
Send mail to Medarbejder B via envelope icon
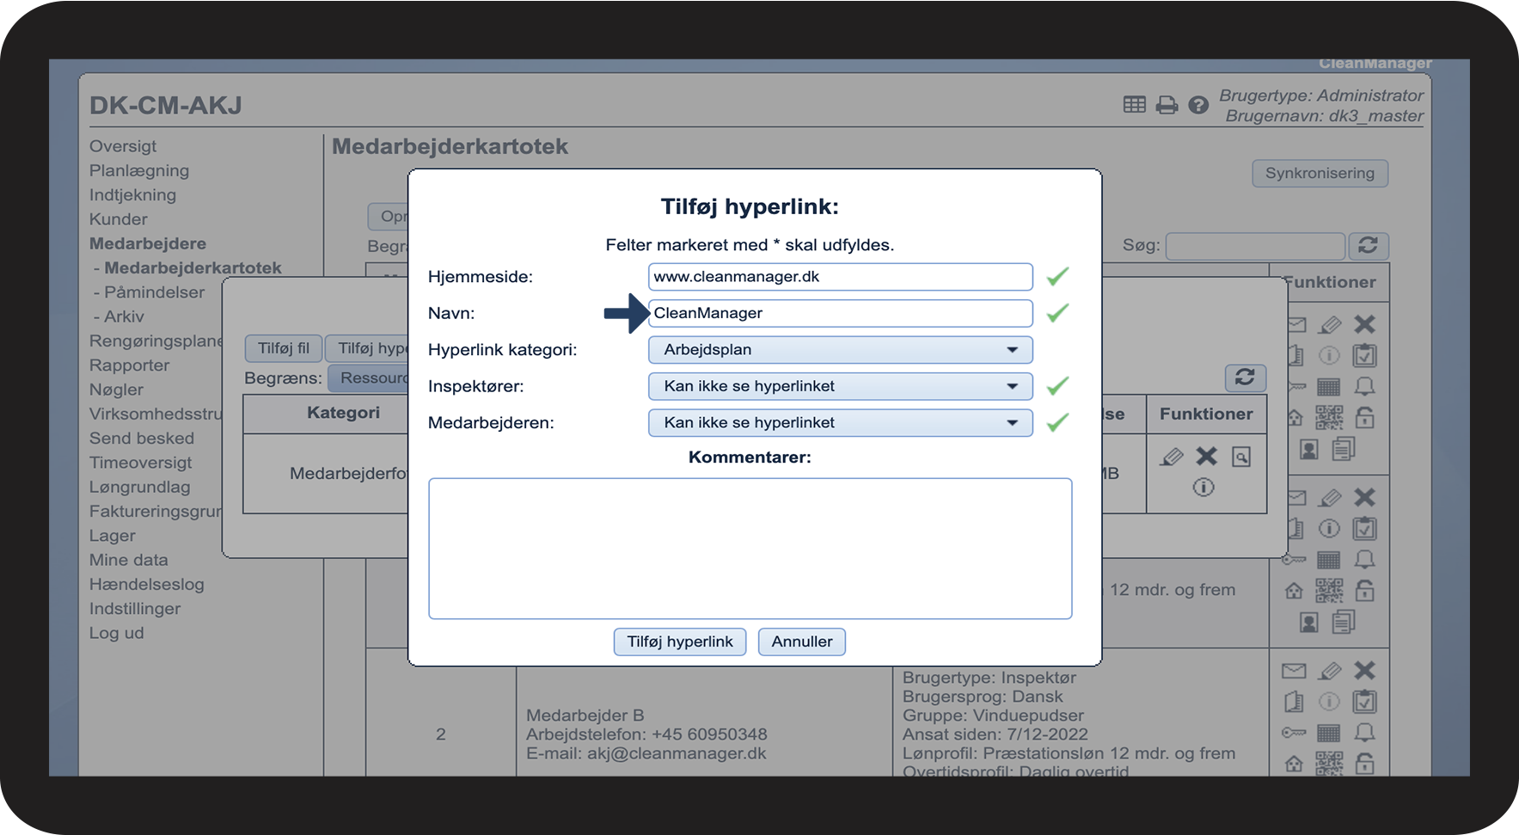(x=1294, y=671)
